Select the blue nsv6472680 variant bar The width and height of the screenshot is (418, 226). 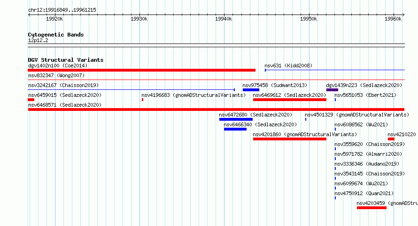pos(236,119)
